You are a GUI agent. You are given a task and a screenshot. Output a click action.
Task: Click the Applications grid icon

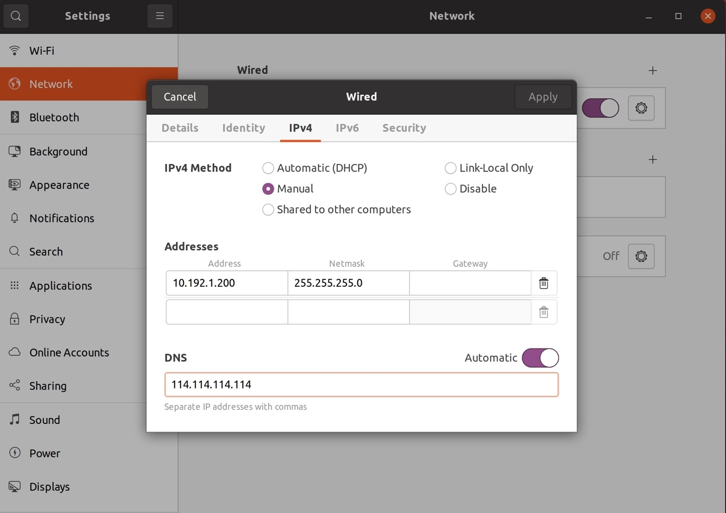click(x=15, y=285)
